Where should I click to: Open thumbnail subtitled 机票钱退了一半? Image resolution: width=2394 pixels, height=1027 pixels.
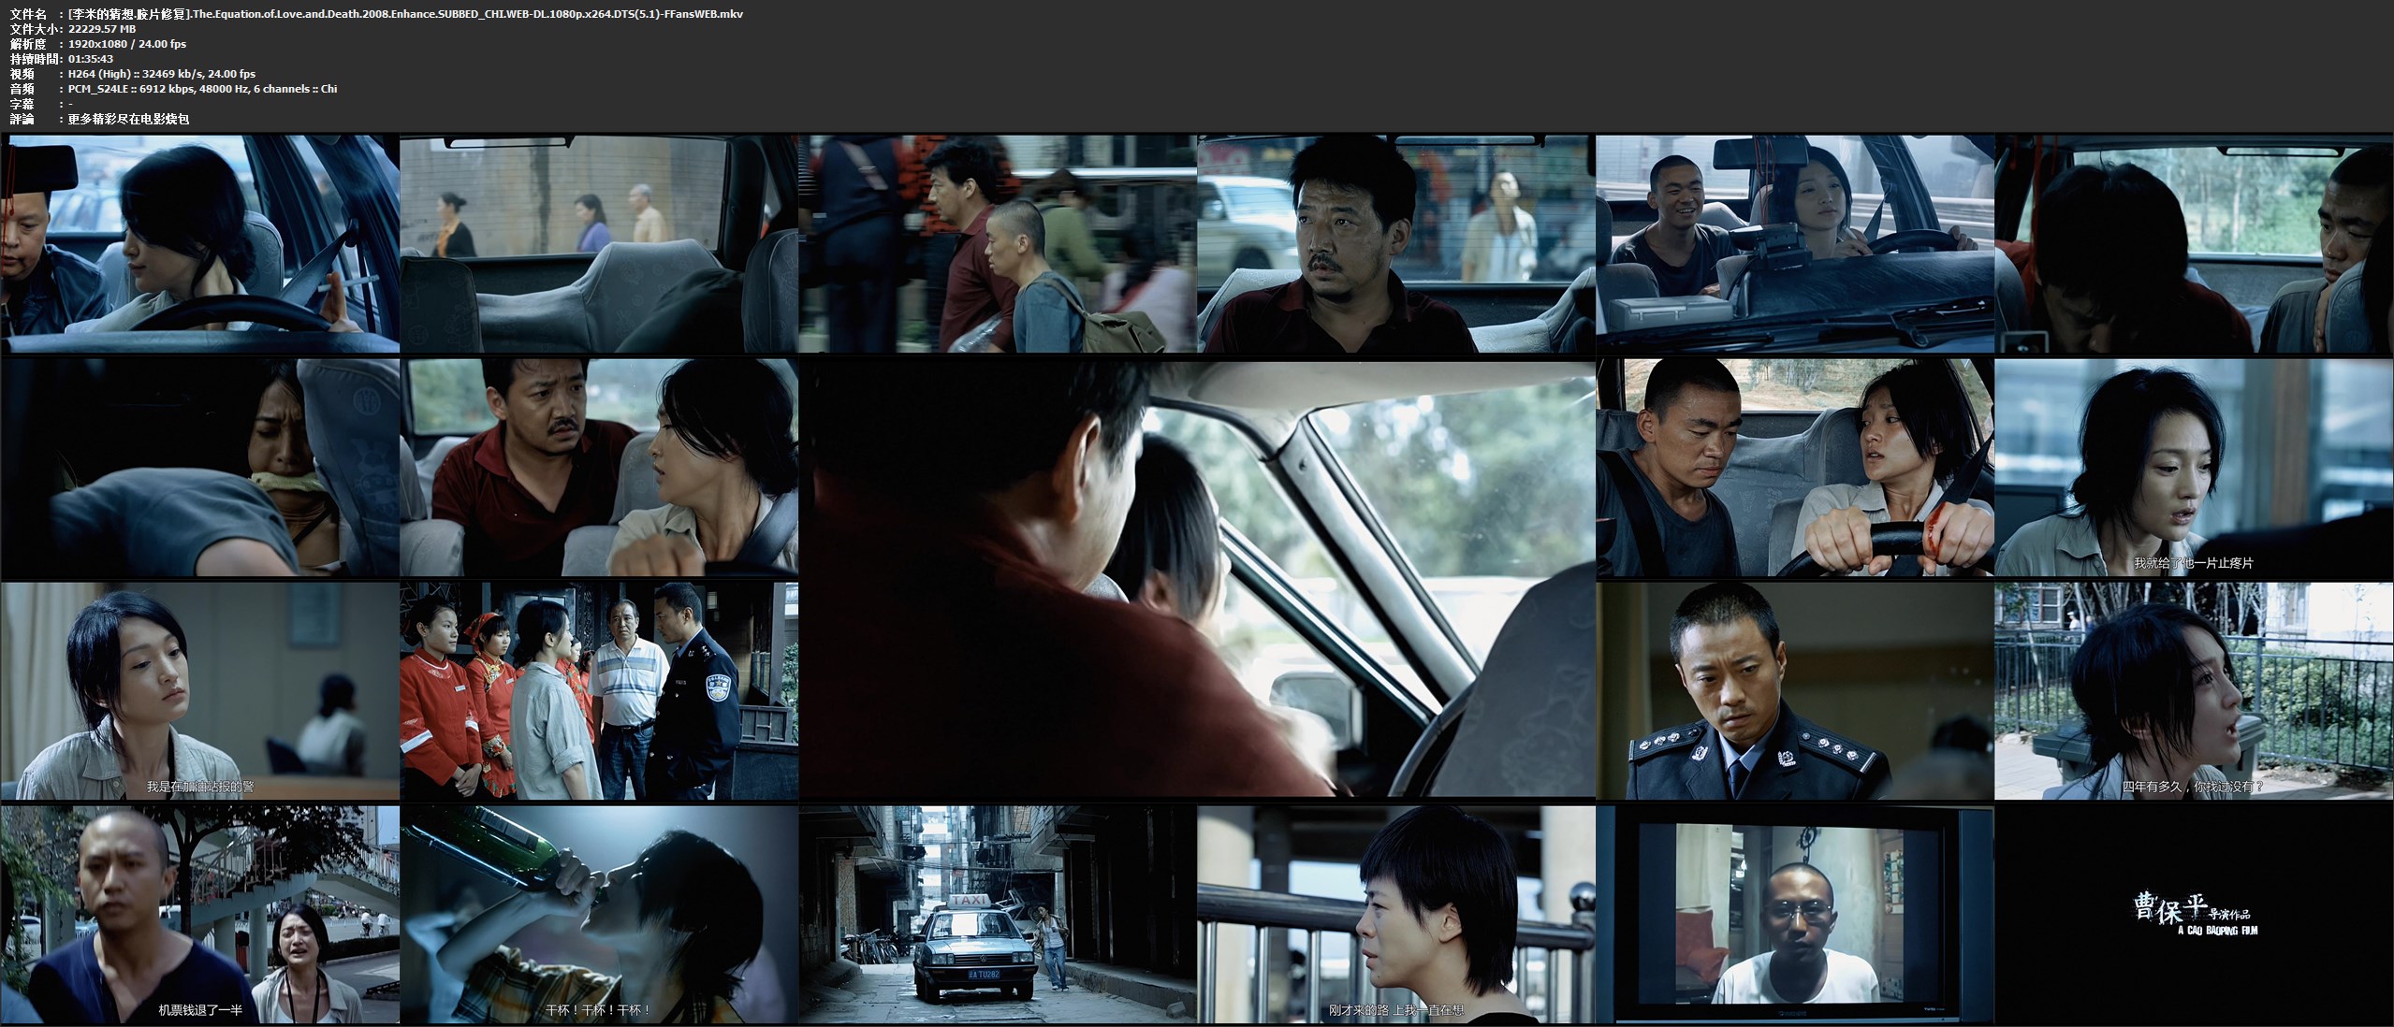199,915
